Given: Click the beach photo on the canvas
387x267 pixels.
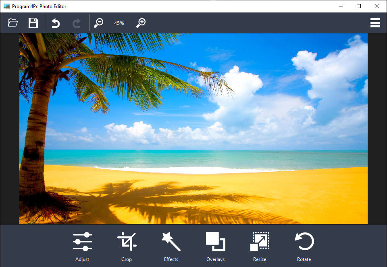Looking at the screenshot, I should click(x=193, y=129).
